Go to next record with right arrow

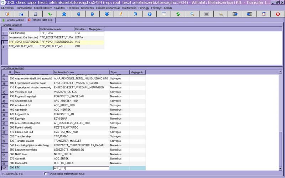(x=93, y=14)
